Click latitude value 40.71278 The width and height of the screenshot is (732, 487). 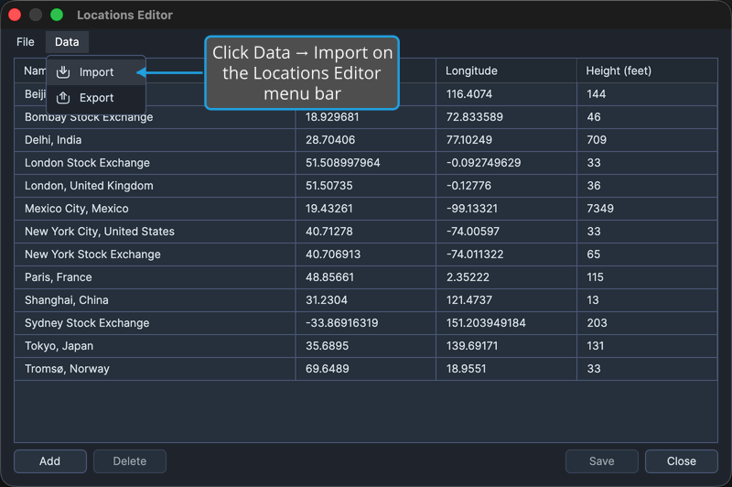point(329,232)
